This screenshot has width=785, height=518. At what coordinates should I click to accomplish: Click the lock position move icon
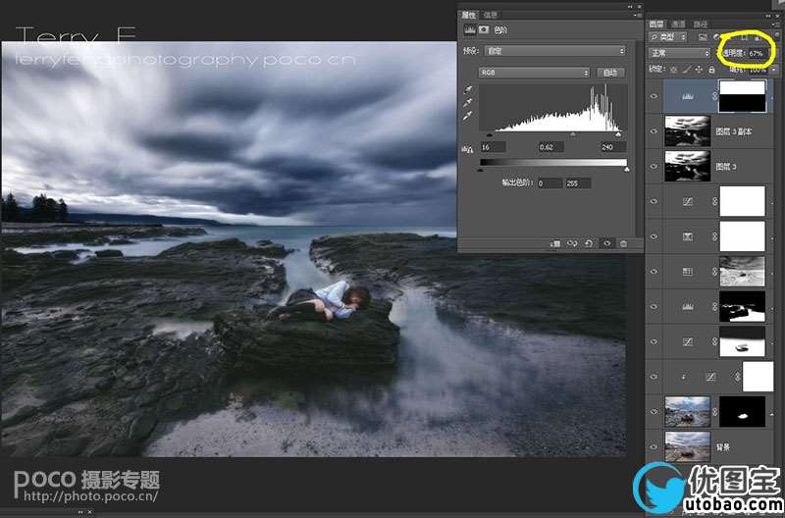699,70
